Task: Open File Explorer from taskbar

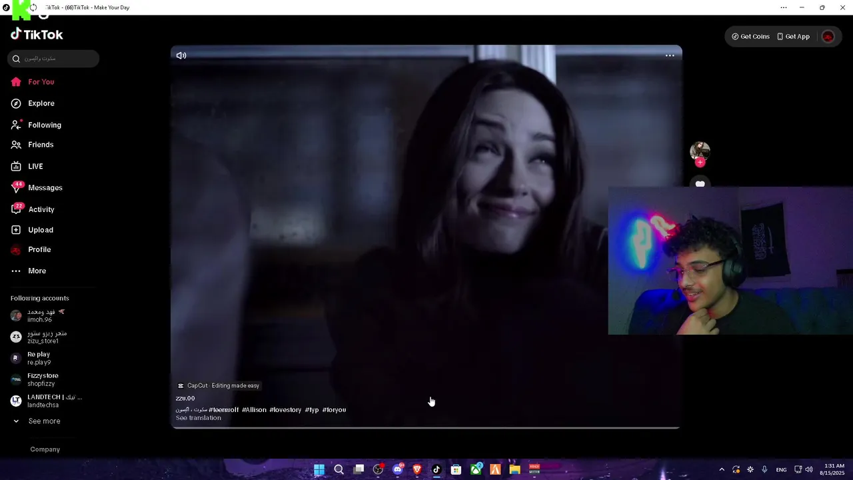Action: [514, 470]
